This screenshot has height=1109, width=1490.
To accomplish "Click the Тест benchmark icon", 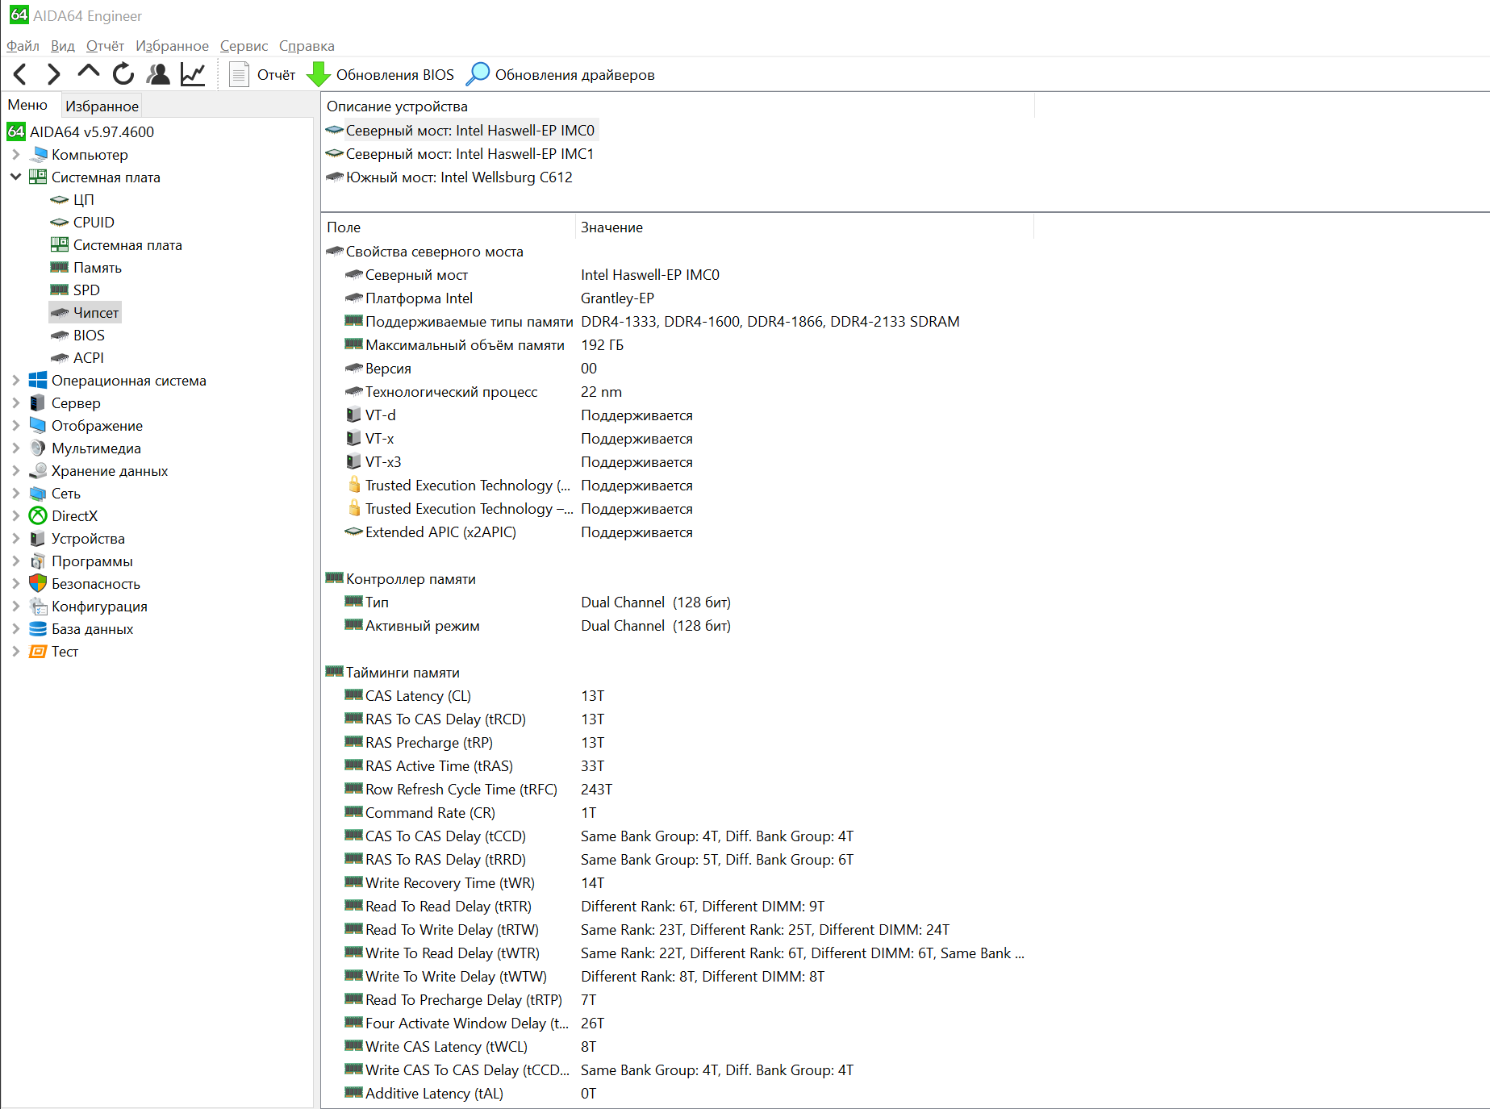I will [x=38, y=651].
